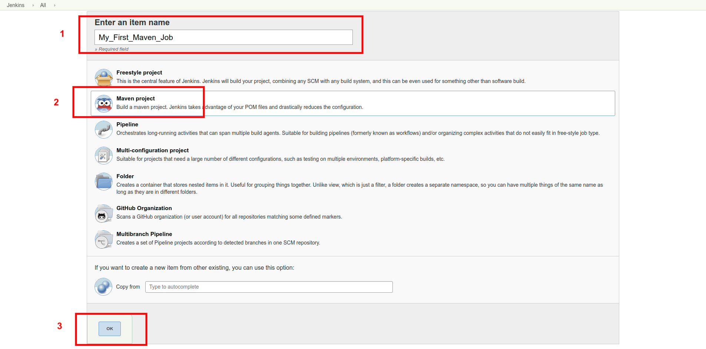Click the Pipeline 'Orchestrates long-running' description
The width and height of the screenshot is (706, 349).
(358, 133)
